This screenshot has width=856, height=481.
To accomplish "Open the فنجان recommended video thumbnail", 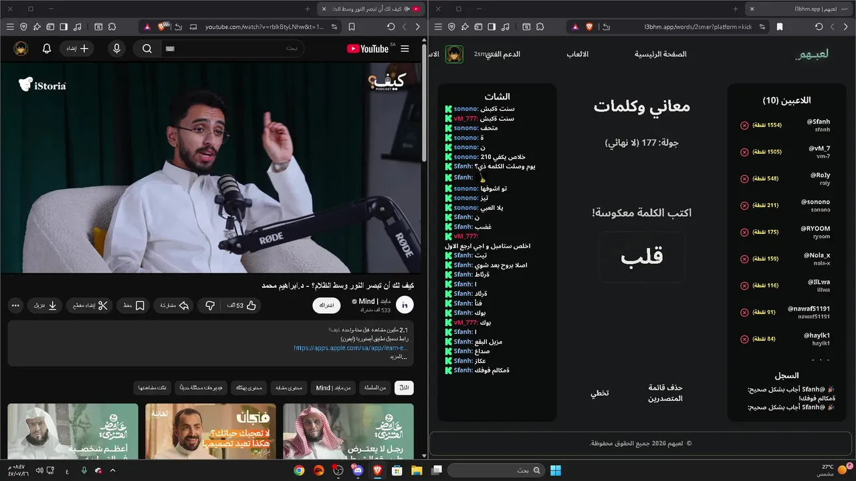I will [x=211, y=432].
